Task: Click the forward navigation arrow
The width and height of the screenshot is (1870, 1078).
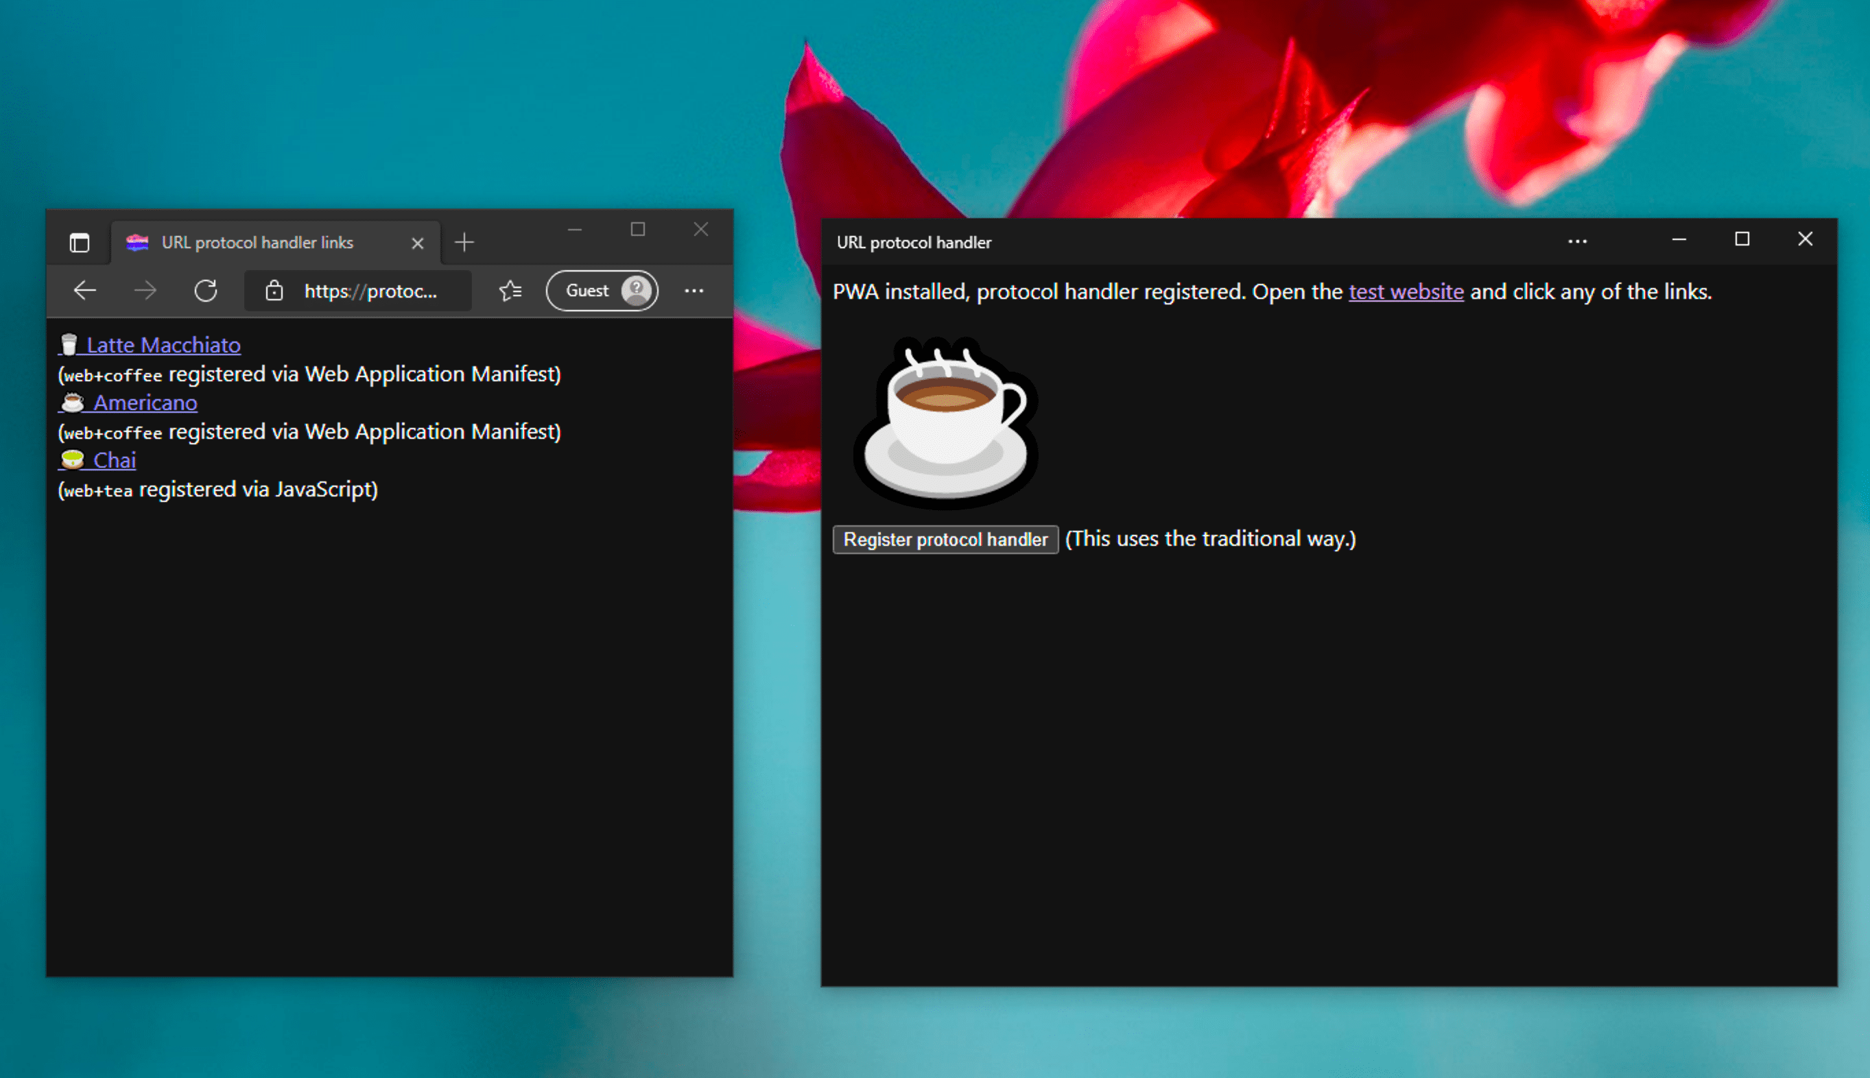Action: point(145,290)
